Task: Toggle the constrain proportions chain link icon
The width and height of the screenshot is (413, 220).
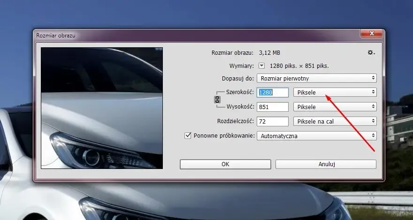Action: click(218, 100)
